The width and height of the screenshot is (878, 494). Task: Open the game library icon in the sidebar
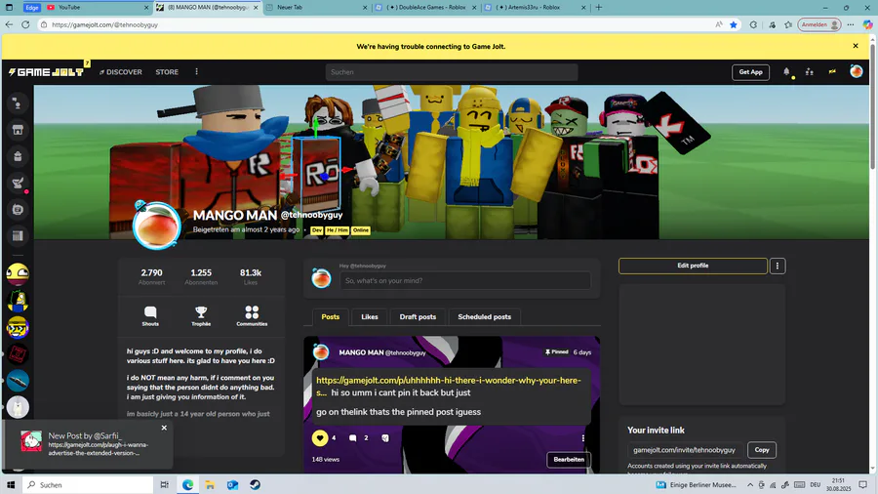tap(18, 235)
